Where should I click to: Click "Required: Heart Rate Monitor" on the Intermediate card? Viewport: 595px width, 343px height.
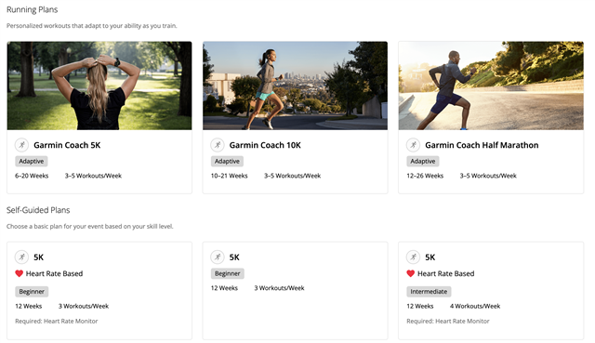448,321
